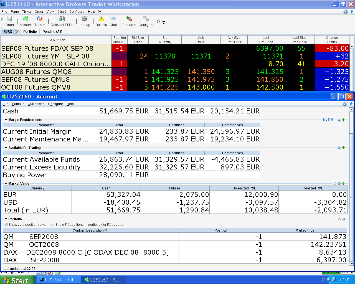The width and height of the screenshot is (355, 284).
Task: Collapse the Market Value section
Action: (6, 184)
